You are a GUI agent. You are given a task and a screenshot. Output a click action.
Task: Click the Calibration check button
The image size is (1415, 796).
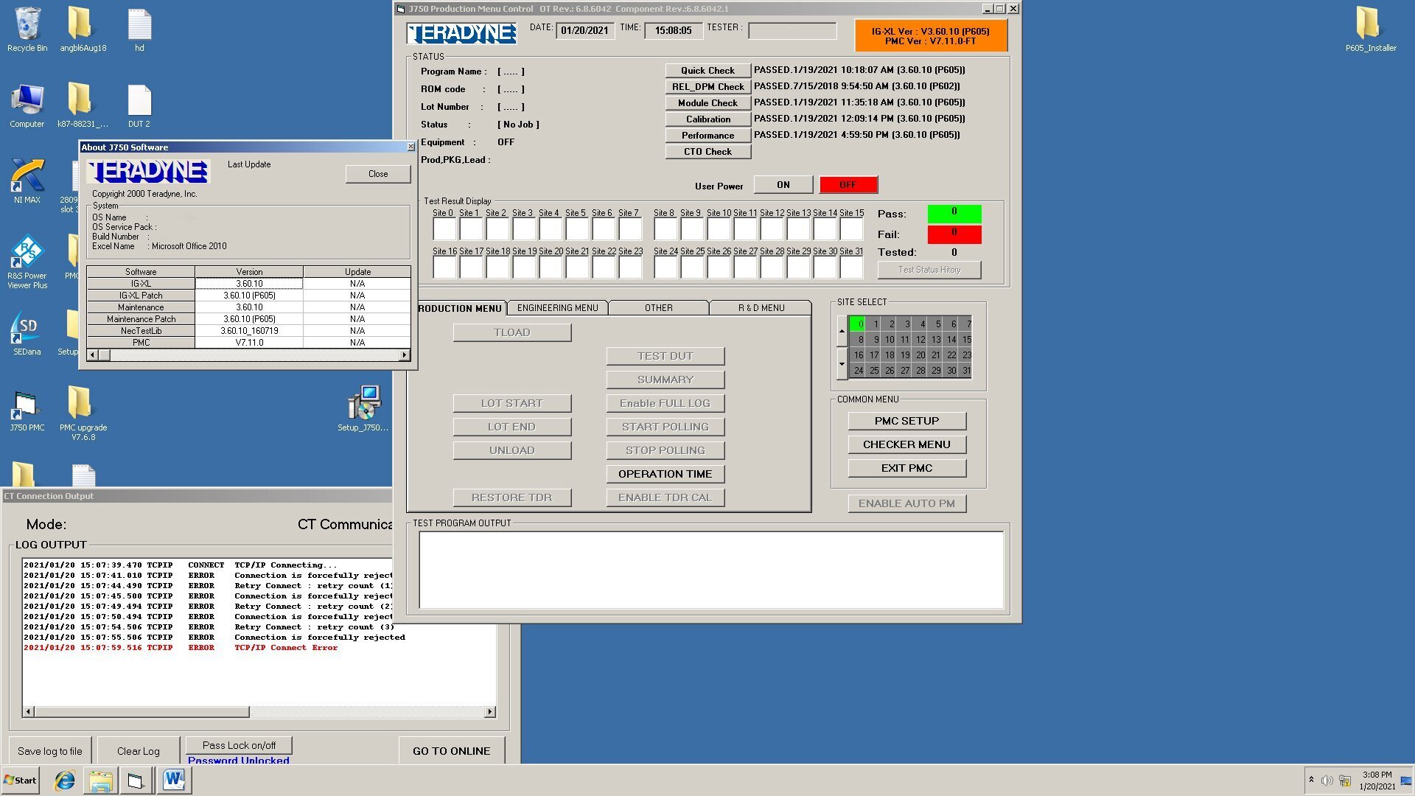pyautogui.click(x=707, y=119)
